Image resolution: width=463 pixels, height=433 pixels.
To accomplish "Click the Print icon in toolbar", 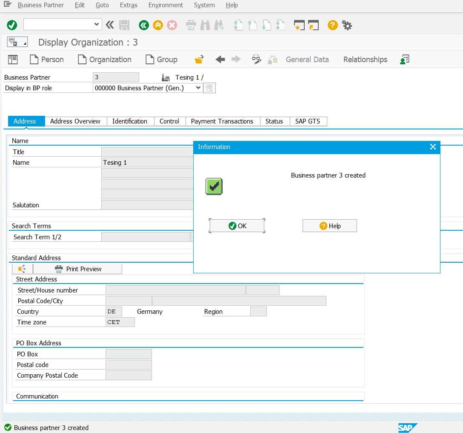I will coord(191,25).
